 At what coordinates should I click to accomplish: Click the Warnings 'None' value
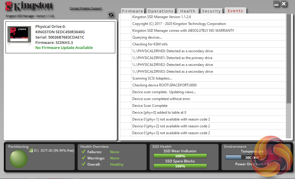coord(114,158)
